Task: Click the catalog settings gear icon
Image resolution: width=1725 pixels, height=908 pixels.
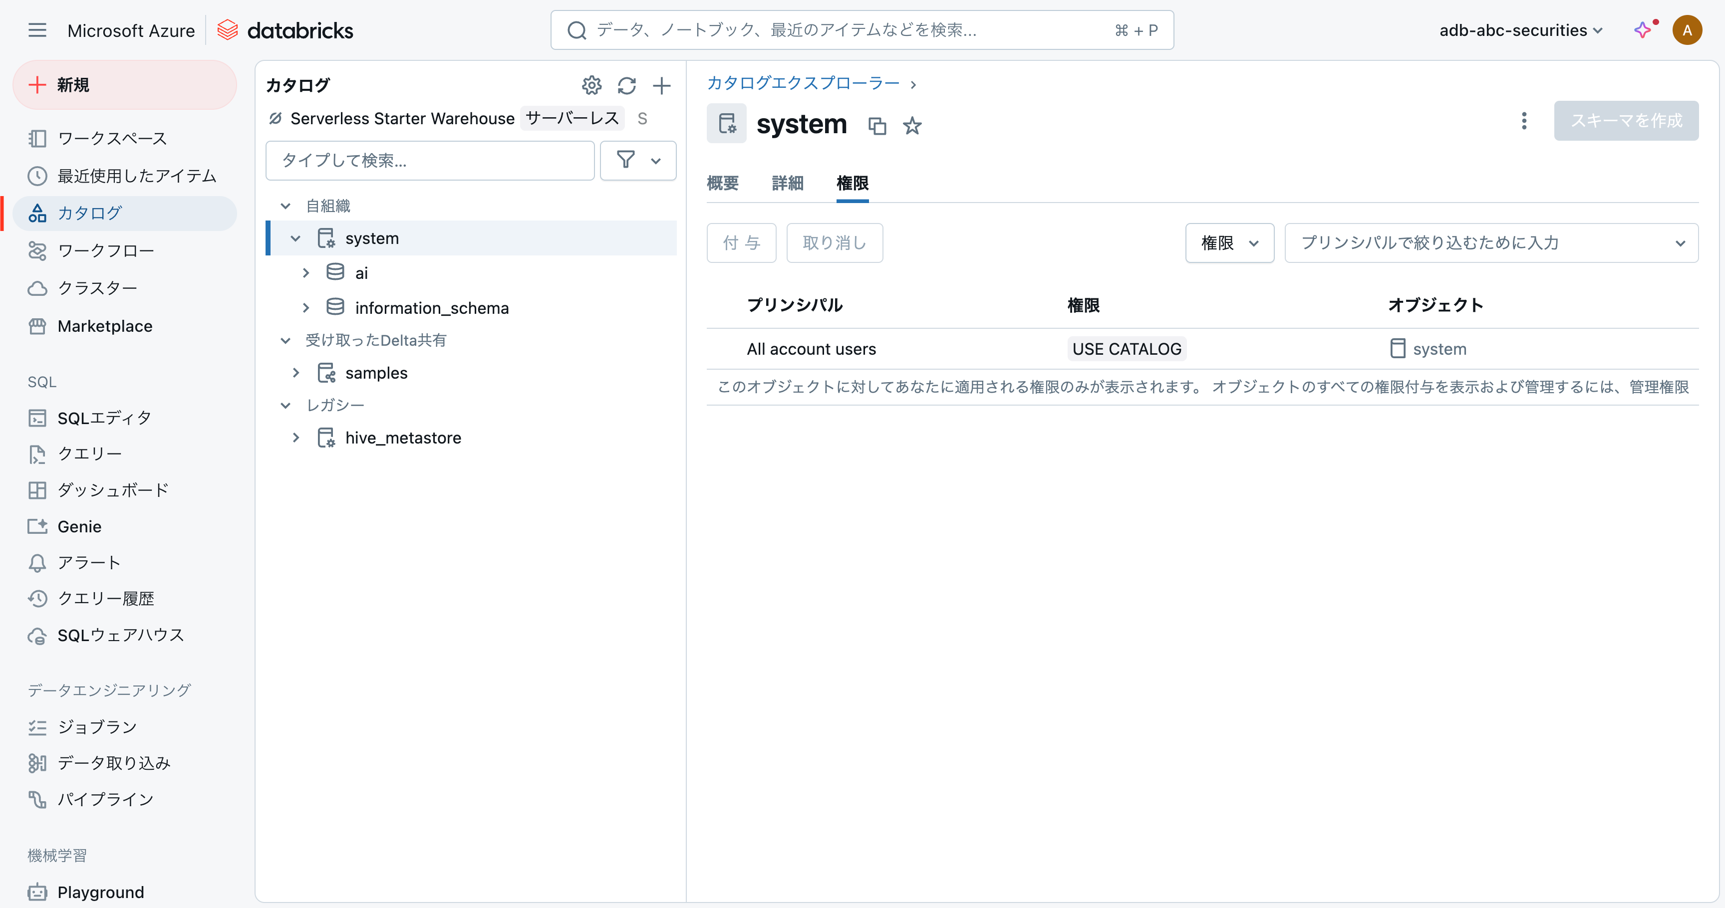Action: [591, 86]
